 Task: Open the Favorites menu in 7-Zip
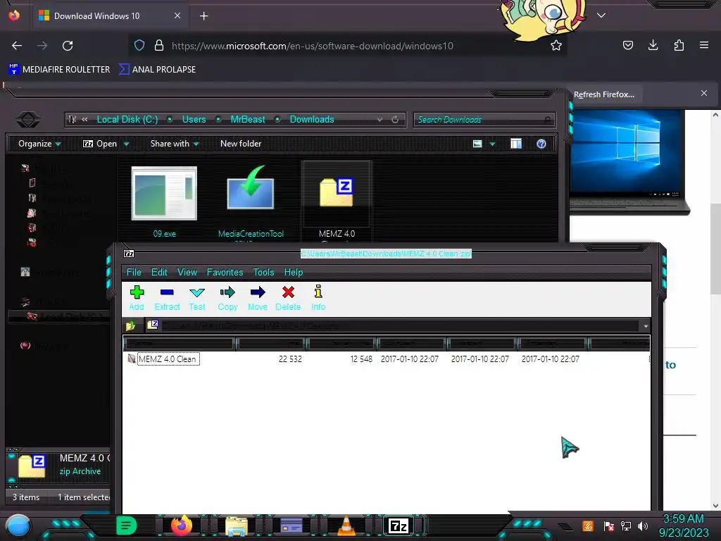(x=225, y=272)
